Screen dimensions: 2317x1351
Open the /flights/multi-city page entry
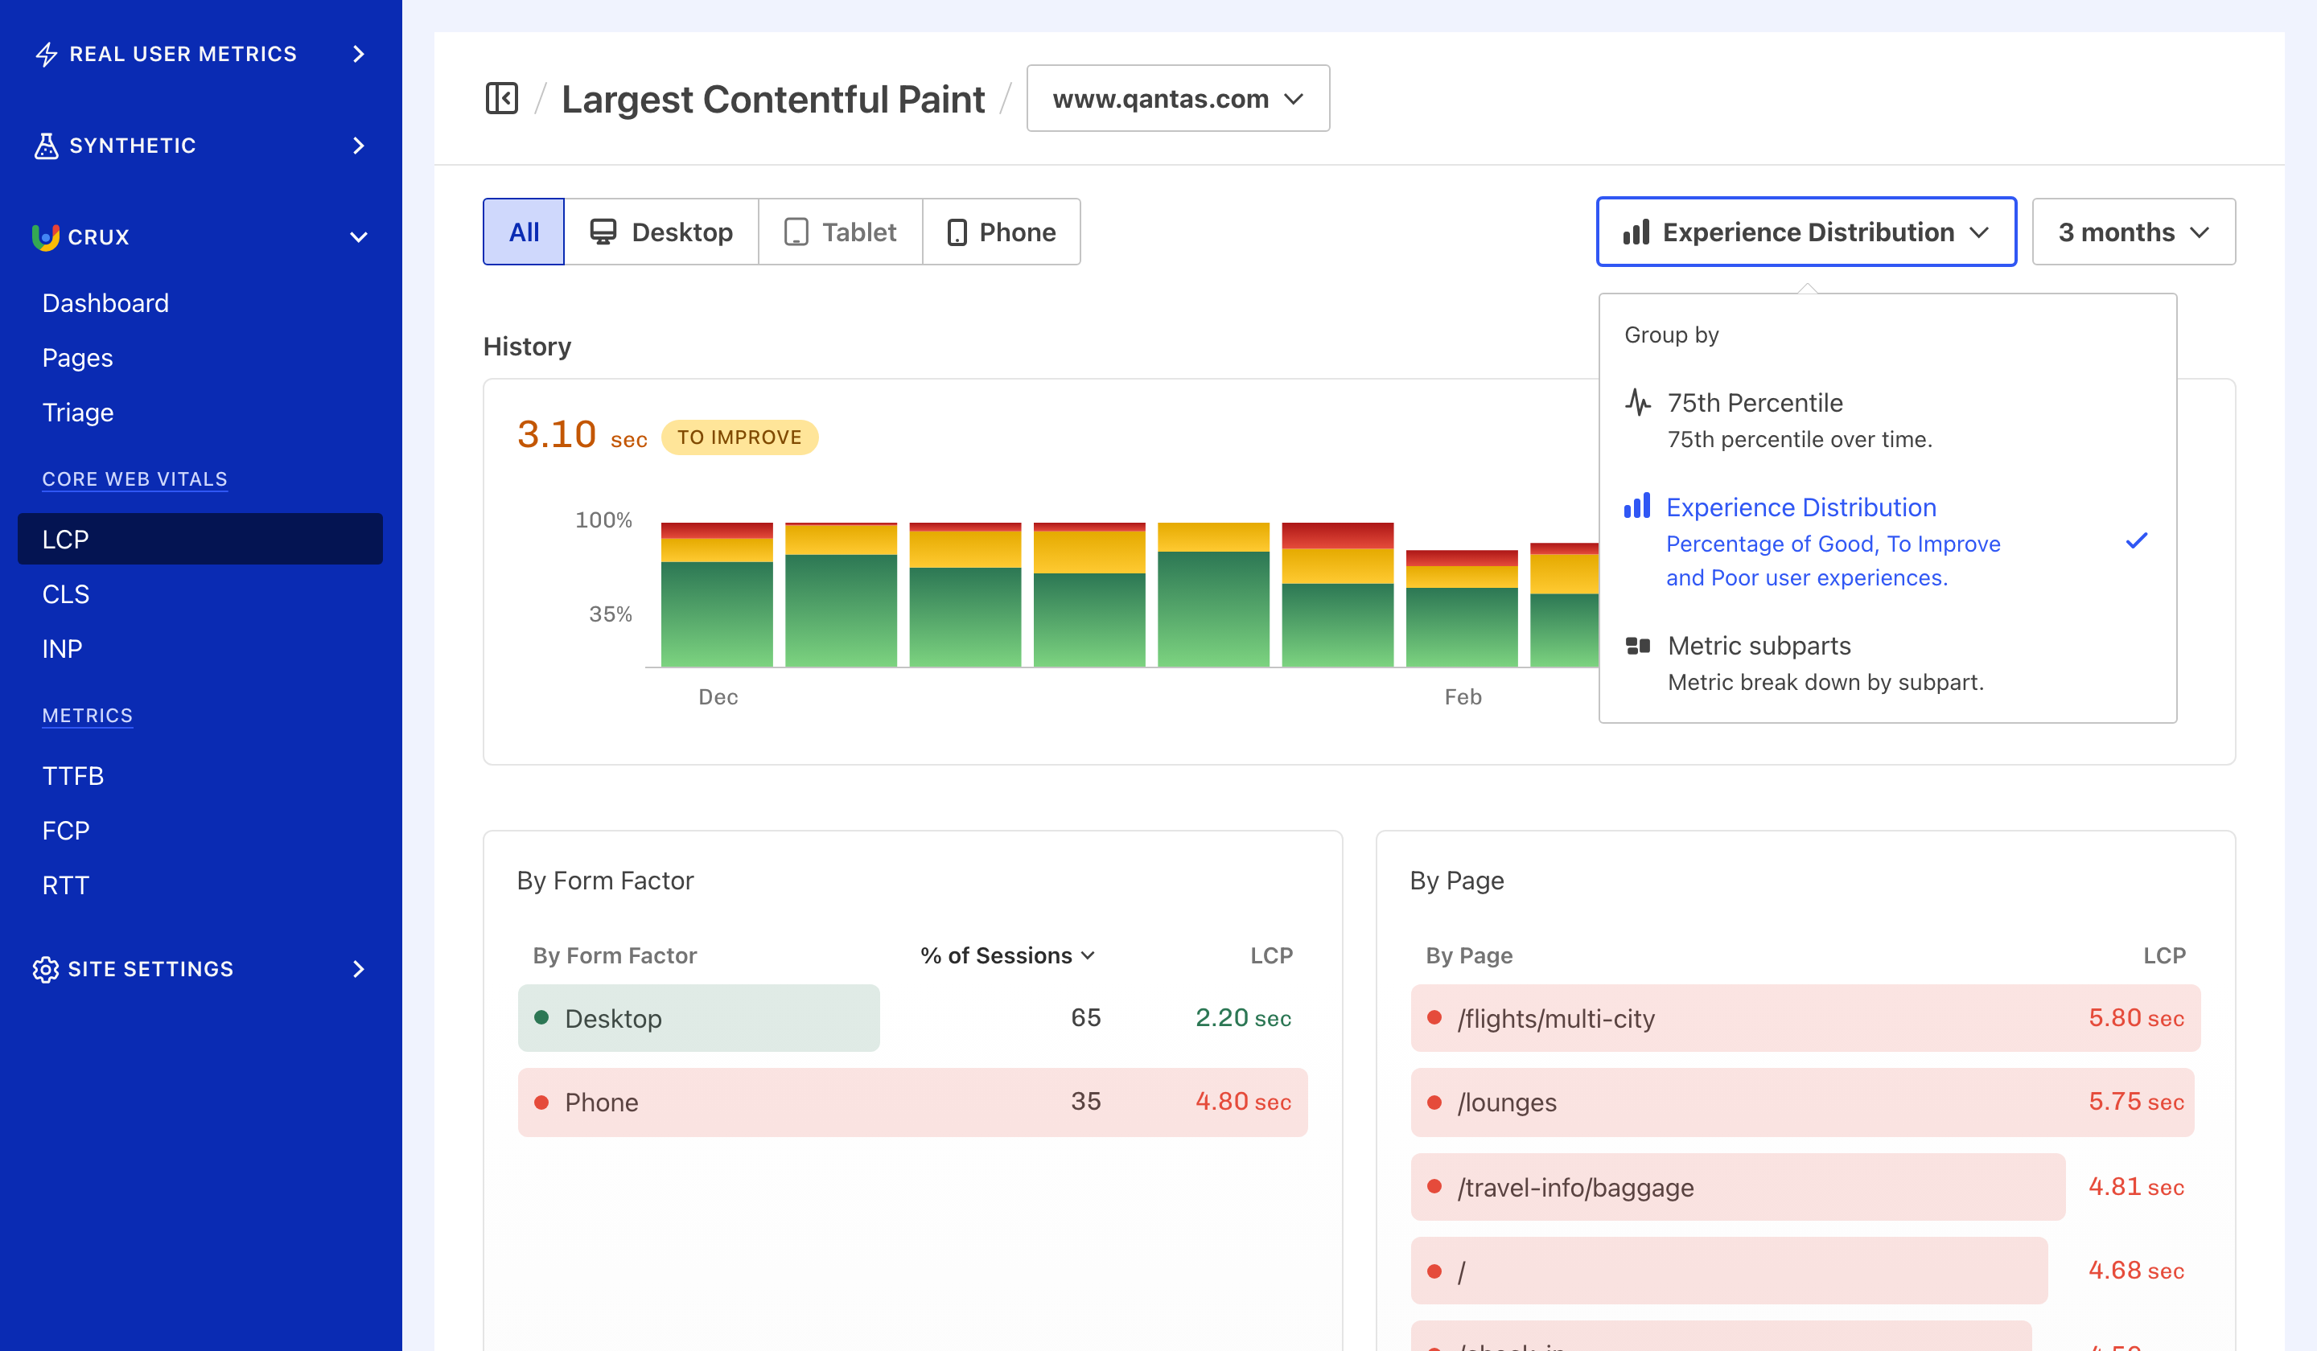pyautogui.click(x=1556, y=1018)
